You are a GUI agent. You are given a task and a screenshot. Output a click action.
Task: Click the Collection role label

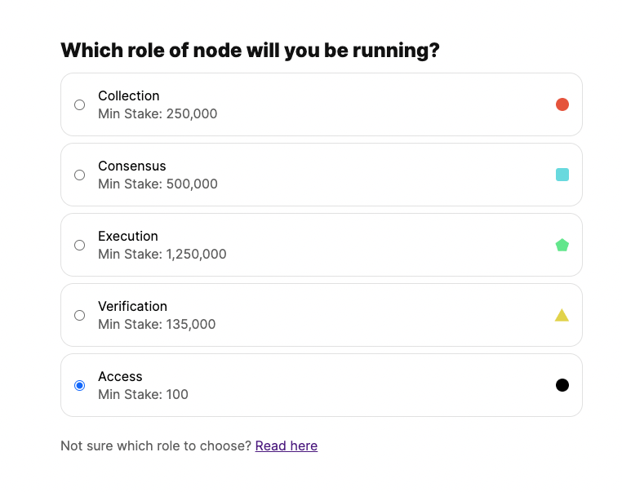point(129,95)
